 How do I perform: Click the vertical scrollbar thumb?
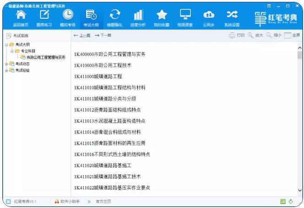click(x=300, y=55)
